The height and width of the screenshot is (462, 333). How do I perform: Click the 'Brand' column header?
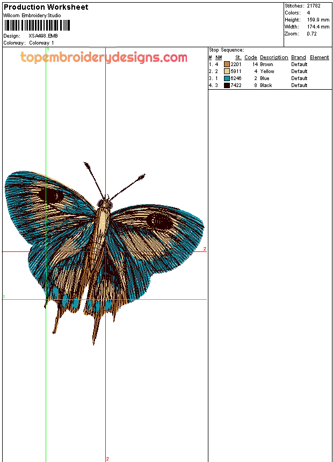coord(299,57)
